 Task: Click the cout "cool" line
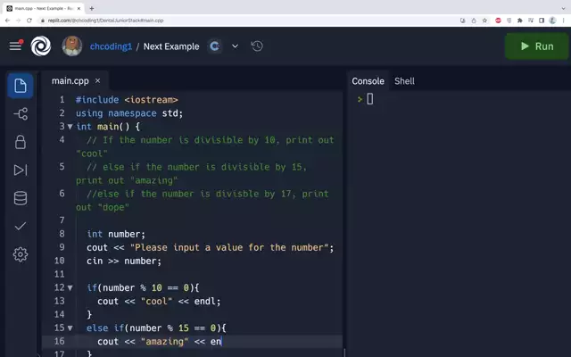159,302
